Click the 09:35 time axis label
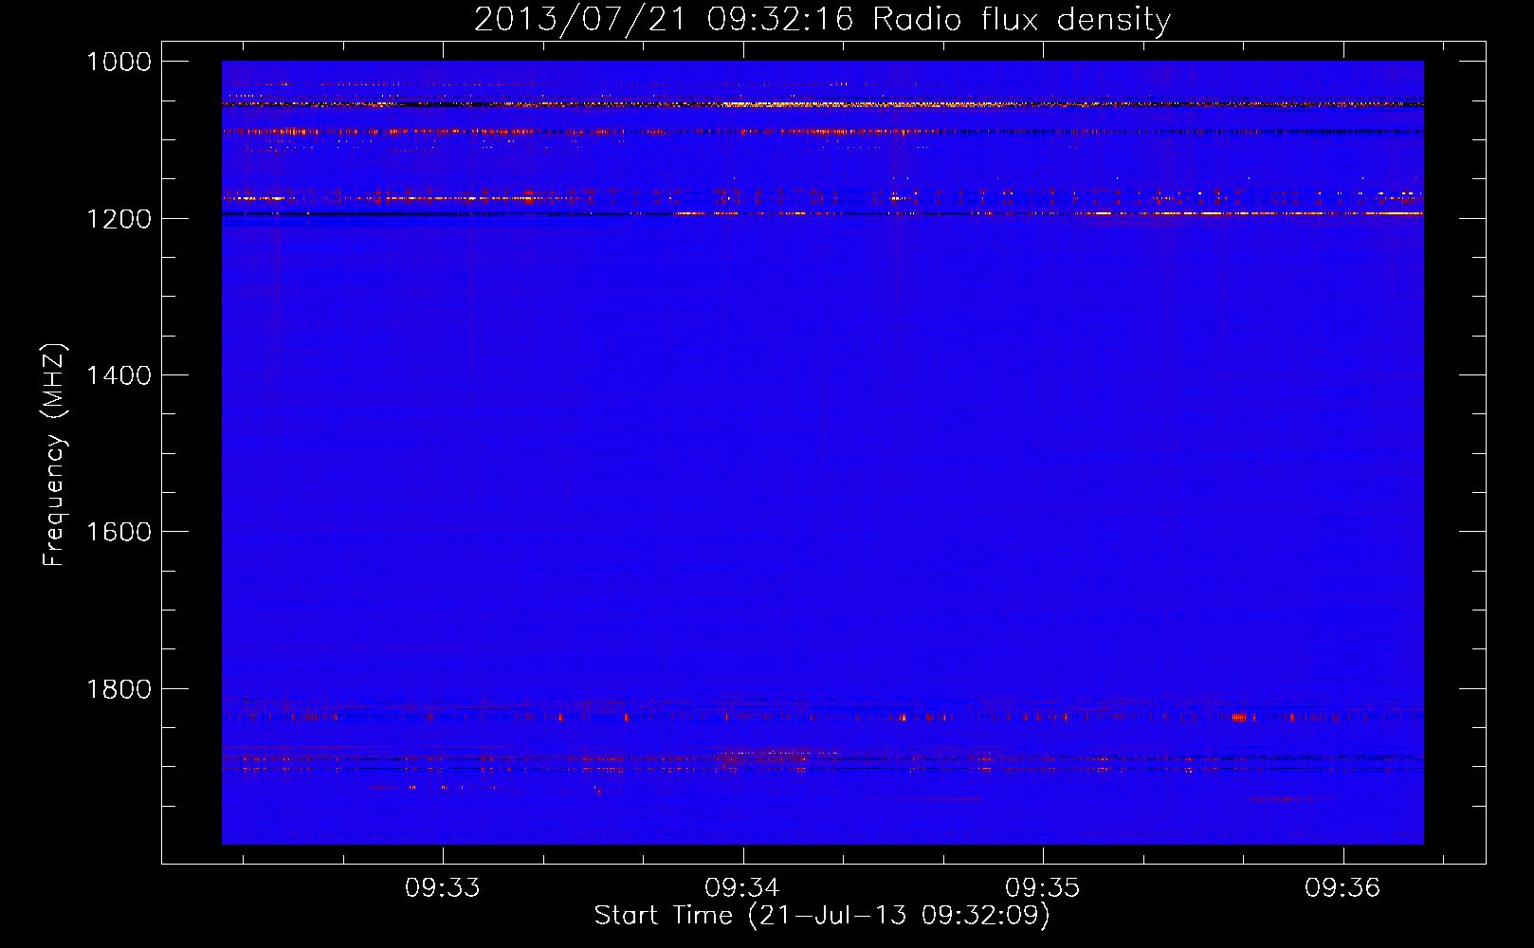This screenshot has width=1534, height=948. 1043,888
